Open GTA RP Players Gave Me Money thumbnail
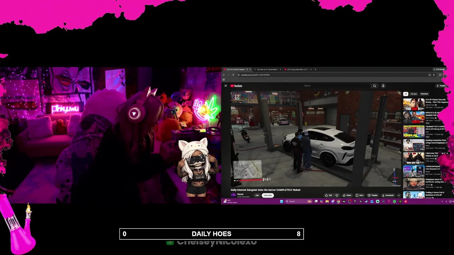This screenshot has width=454, height=255. pos(414,104)
